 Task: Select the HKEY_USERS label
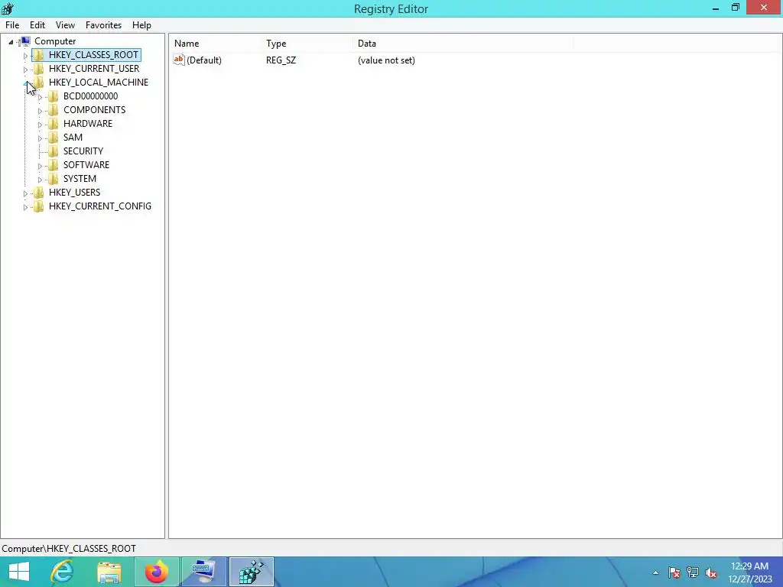click(x=74, y=192)
